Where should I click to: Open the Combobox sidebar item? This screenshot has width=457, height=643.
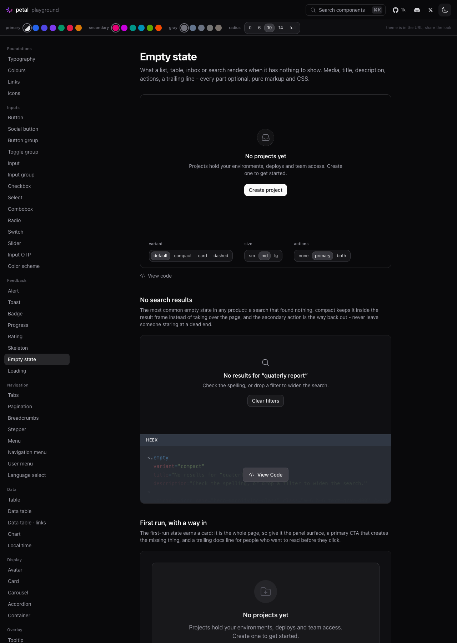[x=37, y=209]
